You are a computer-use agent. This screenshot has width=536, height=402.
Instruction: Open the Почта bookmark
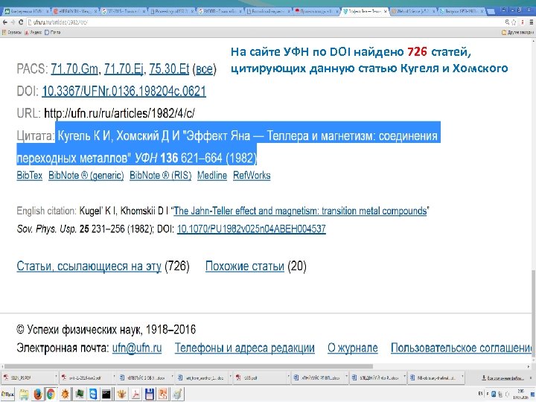coord(53,32)
